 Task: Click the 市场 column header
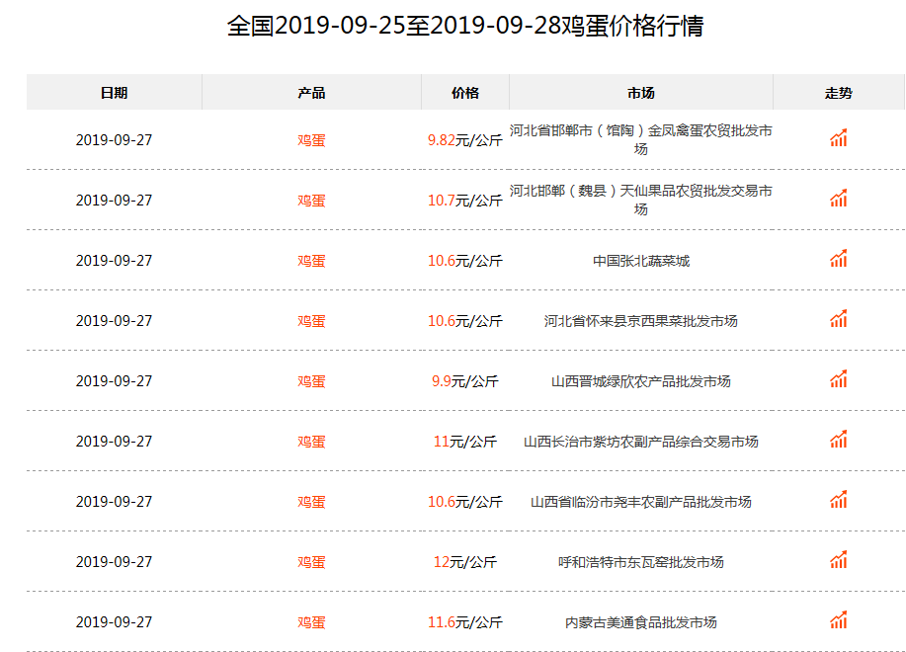[x=641, y=93]
